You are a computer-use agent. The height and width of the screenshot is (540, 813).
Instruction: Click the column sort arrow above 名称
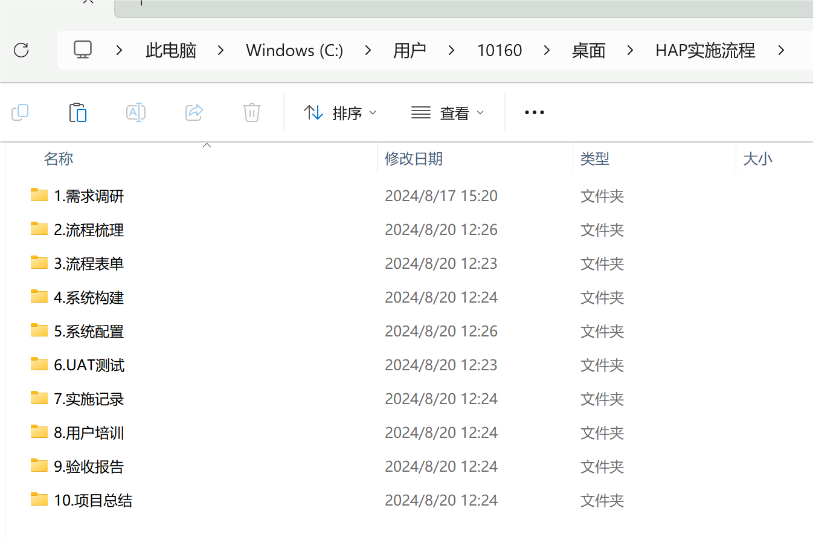(x=207, y=145)
